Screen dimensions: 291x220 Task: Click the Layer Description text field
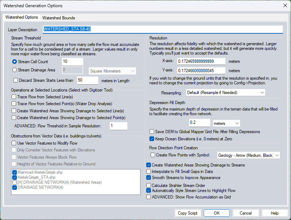[163, 29]
